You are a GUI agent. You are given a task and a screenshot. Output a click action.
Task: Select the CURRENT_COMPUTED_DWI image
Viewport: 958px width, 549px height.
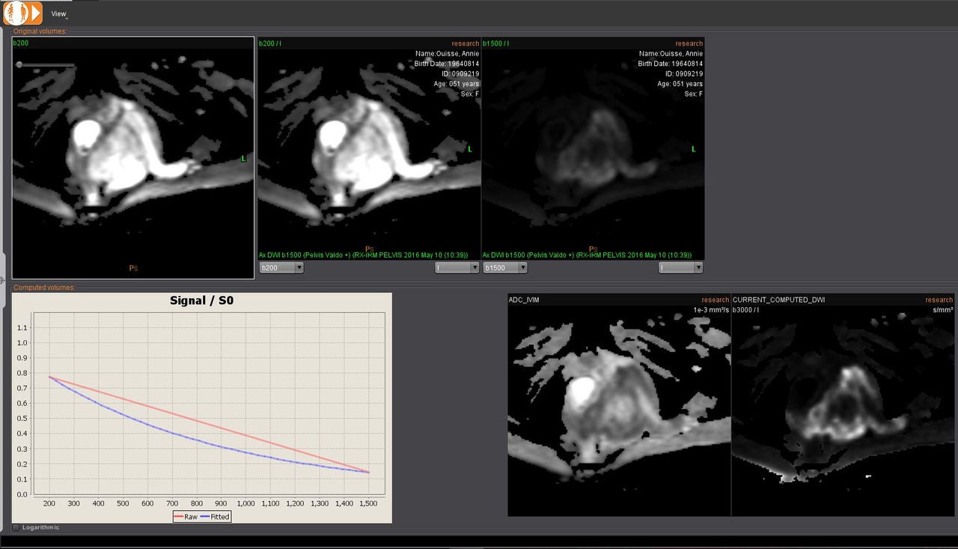tap(843, 404)
